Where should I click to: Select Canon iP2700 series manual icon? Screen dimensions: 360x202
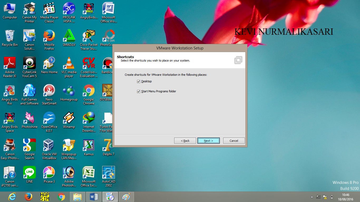[x=10, y=177]
